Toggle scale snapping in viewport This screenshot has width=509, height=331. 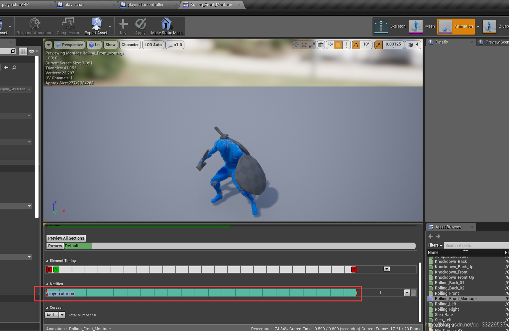point(378,45)
